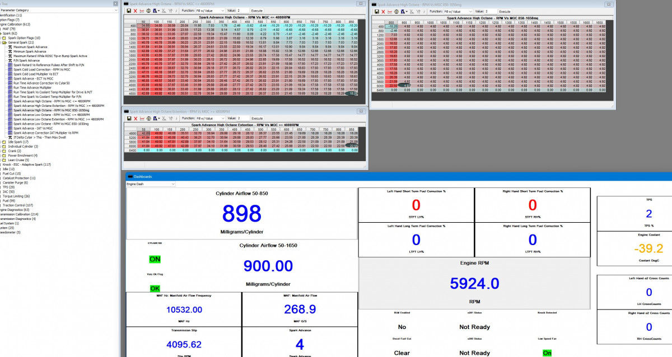
Task: Open the line graph view in the <= 4800RPM table toolbar
Action: [142, 11]
